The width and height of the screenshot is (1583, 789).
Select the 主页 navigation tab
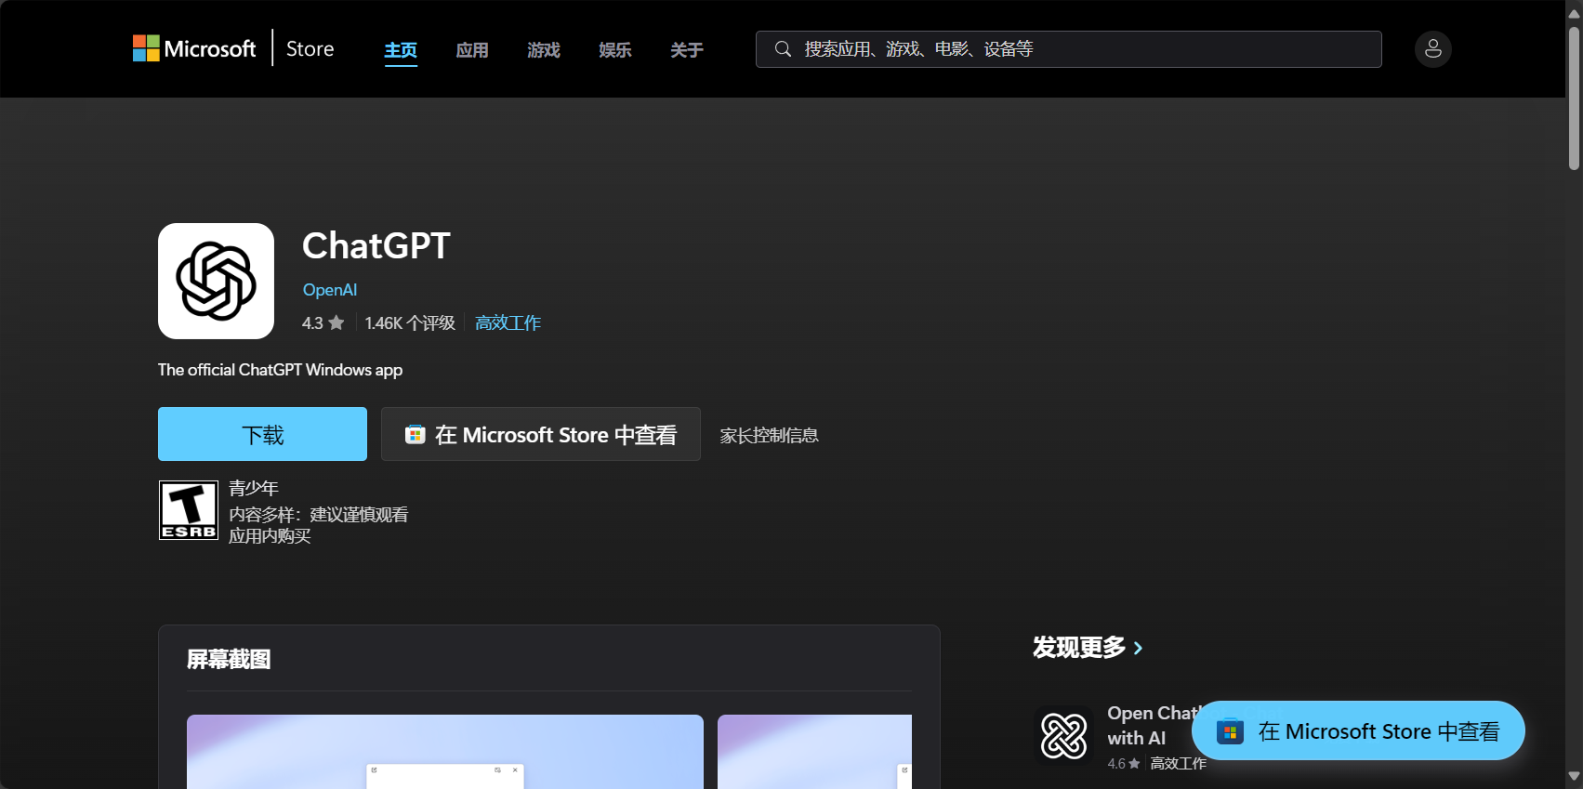[x=401, y=50]
